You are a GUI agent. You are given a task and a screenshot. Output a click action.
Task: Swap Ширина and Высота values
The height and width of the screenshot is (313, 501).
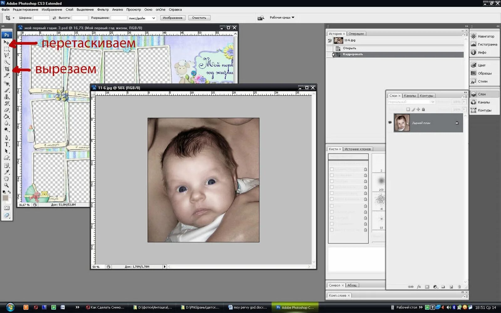coord(54,18)
